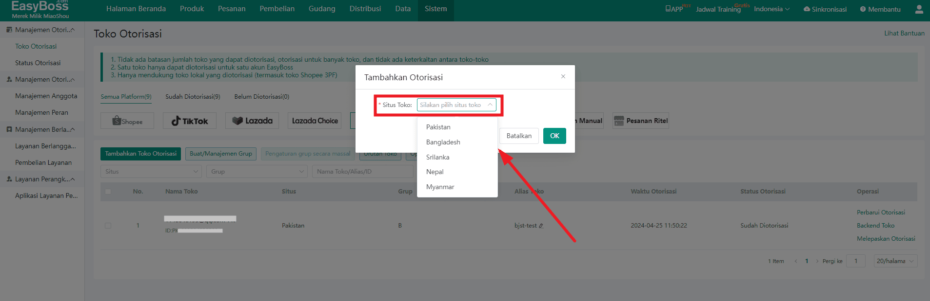Open the 20/halaman page size dropdown
930x301 pixels.
[895, 261]
